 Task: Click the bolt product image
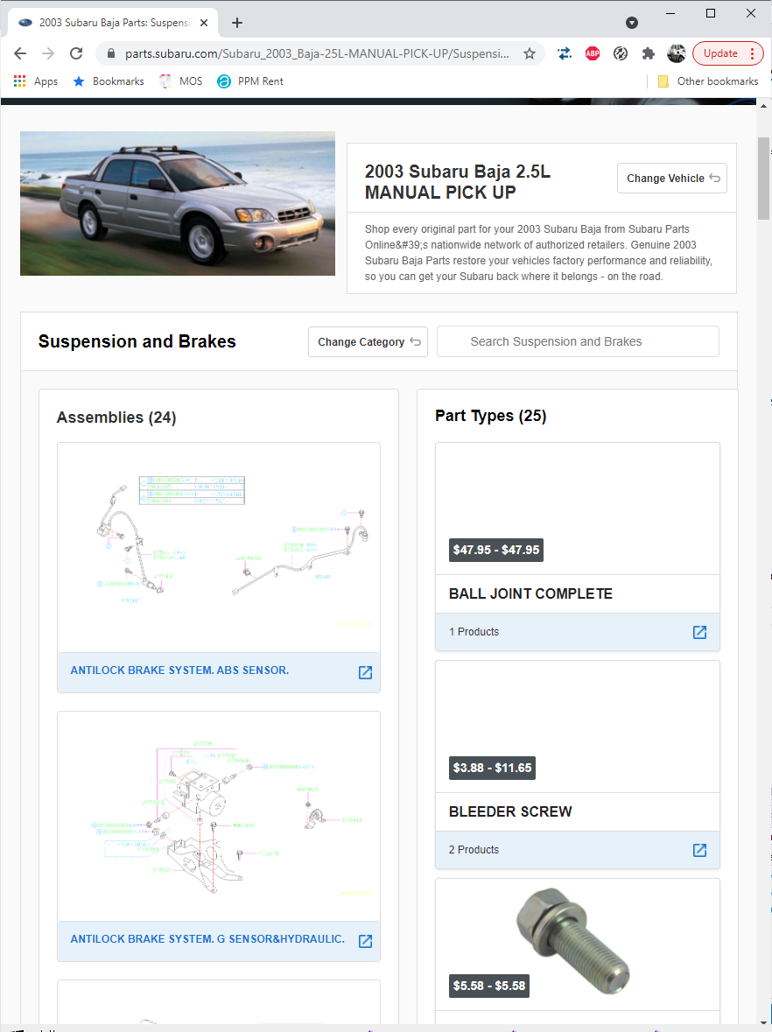pyautogui.click(x=574, y=941)
